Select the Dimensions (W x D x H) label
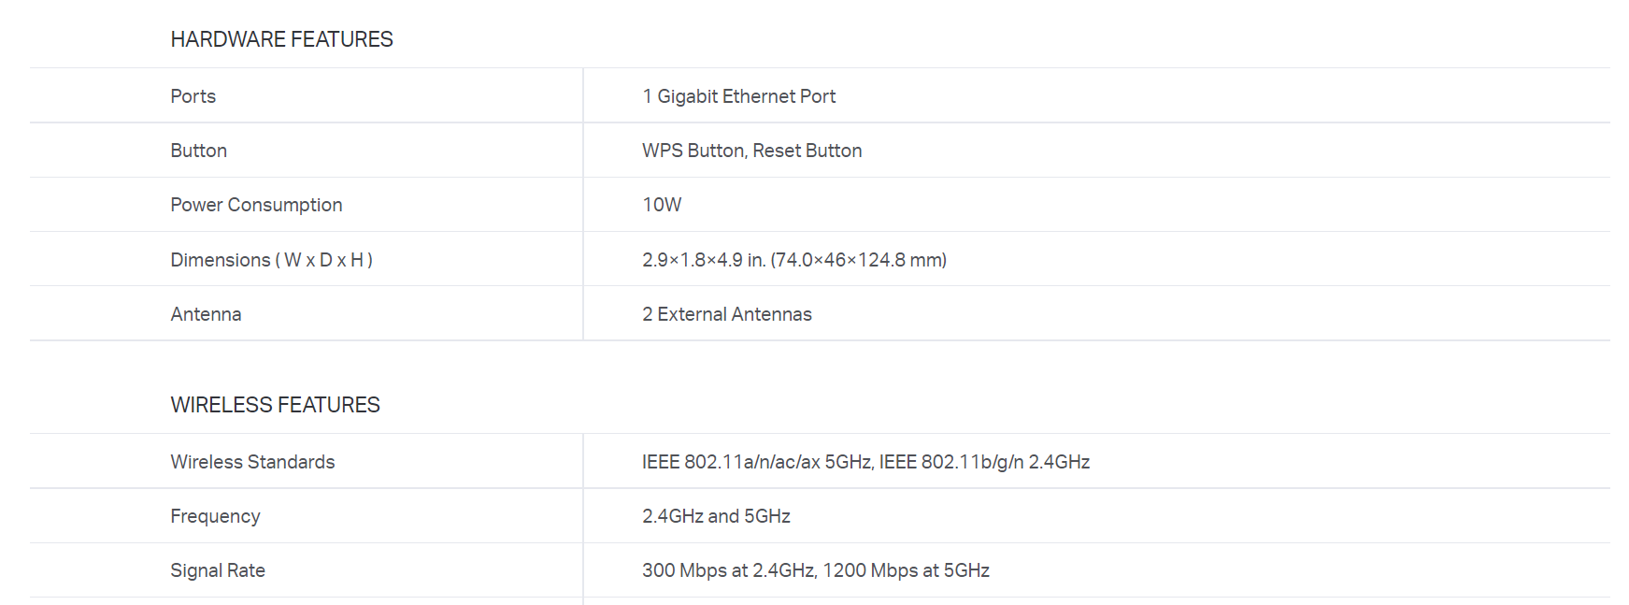This screenshot has height=605, width=1629. tap(271, 260)
